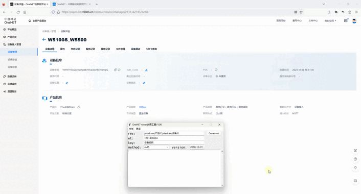Copy the product ID in 产品信息
The width and height of the screenshot is (361, 194).
(x=79, y=107)
